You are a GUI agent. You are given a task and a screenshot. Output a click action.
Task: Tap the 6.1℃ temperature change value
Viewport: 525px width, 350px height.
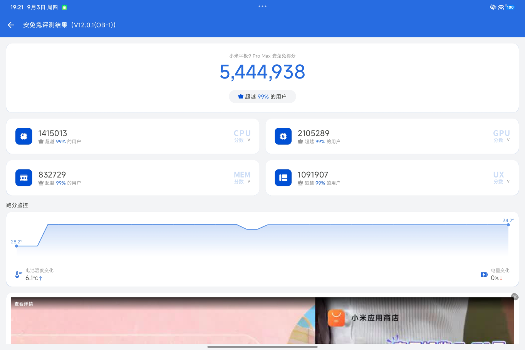tap(34, 278)
